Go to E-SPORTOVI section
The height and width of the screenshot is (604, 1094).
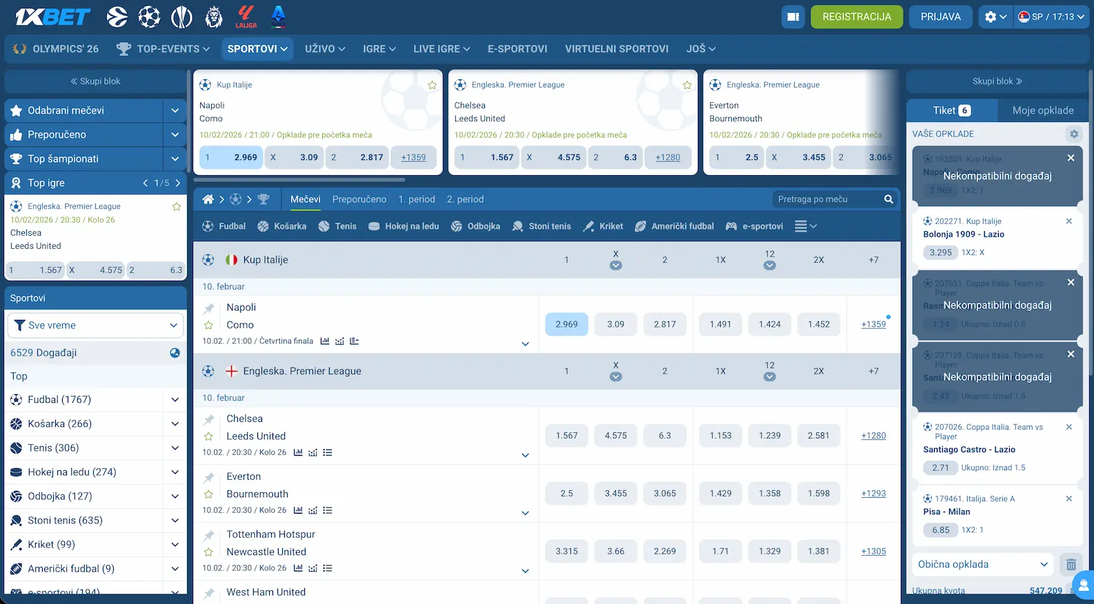pyautogui.click(x=517, y=49)
